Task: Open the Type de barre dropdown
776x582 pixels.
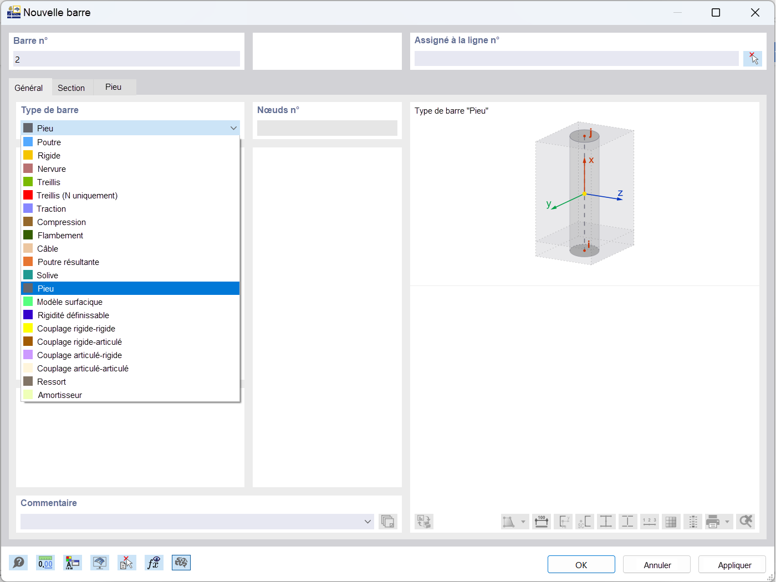Action: [x=233, y=127]
